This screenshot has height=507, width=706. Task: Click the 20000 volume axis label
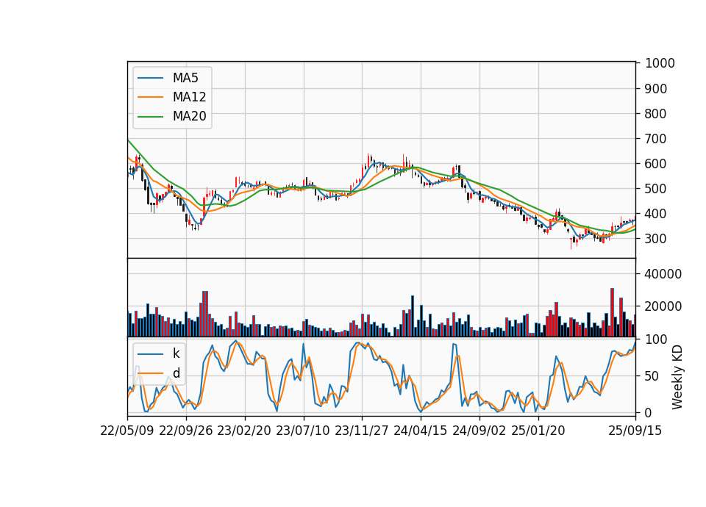663,306
